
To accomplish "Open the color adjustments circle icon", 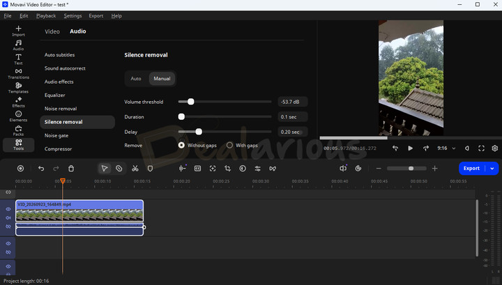I will (x=243, y=168).
